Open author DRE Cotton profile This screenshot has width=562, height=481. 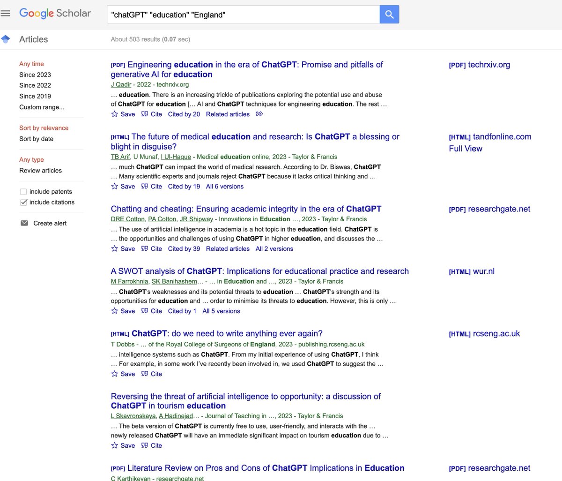point(127,219)
